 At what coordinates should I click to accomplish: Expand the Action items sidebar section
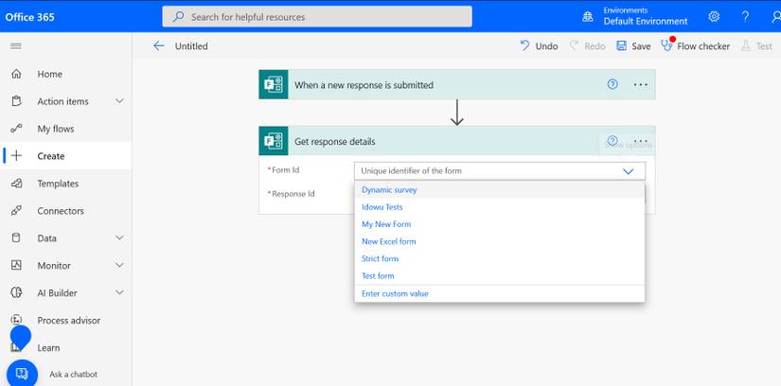[119, 101]
